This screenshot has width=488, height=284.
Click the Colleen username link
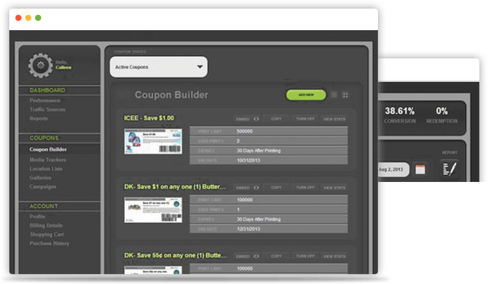[63, 68]
